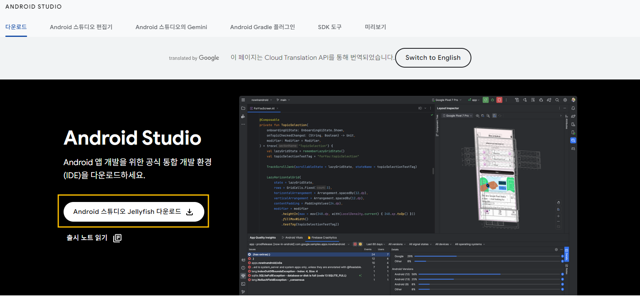The image size is (640, 304).
Task: Click the editor vertical scrollbar in IDE image
Action: pyautogui.click(x=433, y=171)
